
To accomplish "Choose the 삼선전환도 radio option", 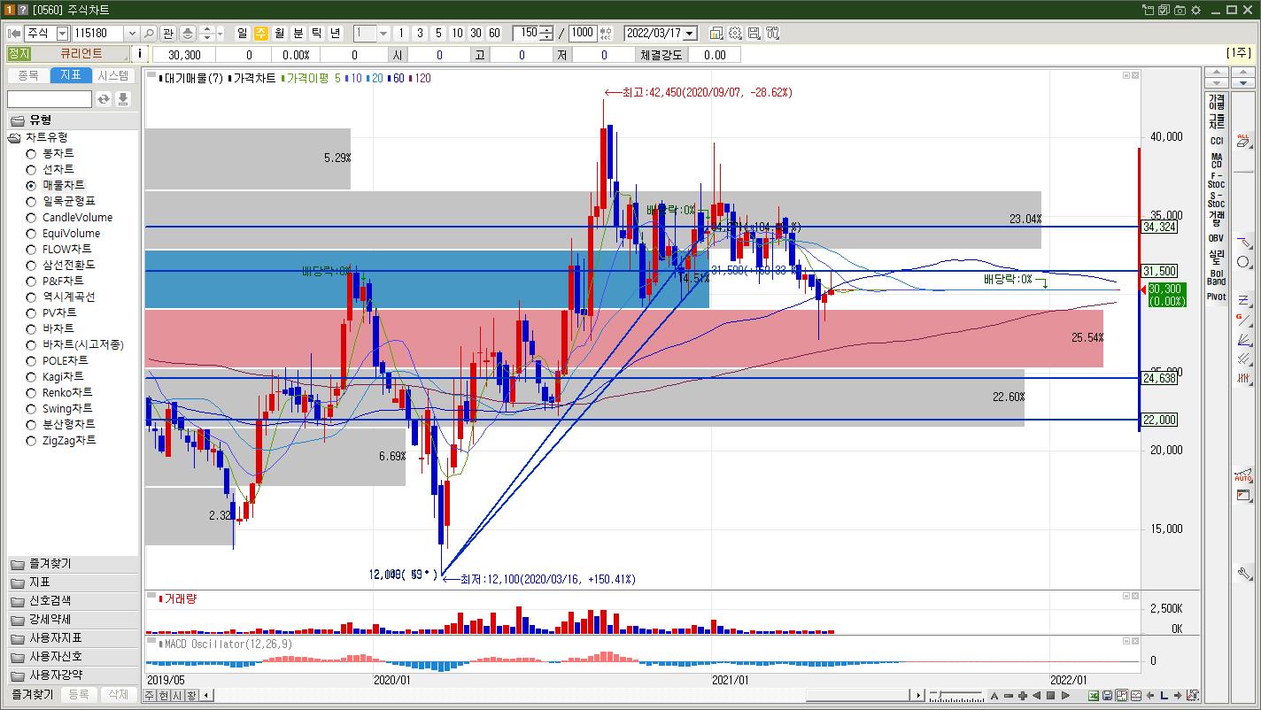I will [x=31, y=266].
